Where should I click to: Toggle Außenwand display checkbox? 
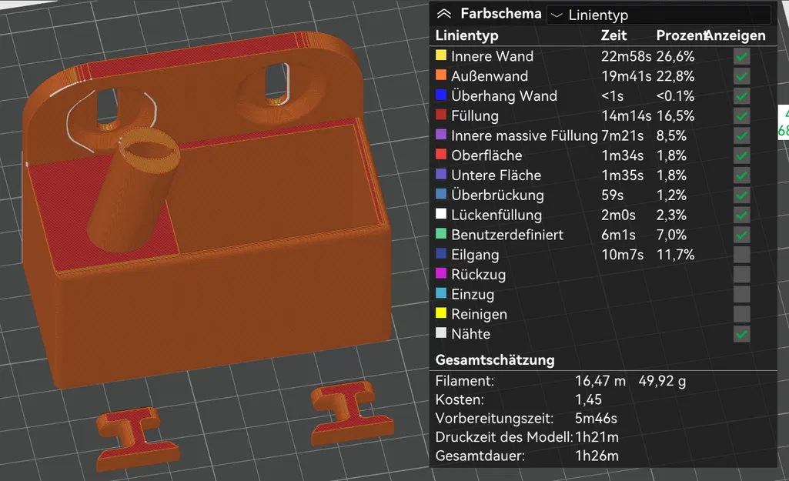pos(741,76)
